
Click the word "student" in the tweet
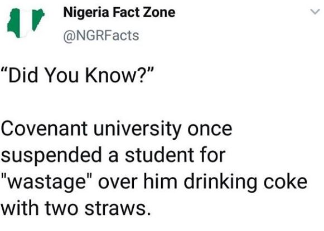click(x=159, y=155)
